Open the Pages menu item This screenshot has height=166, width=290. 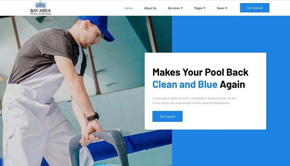click(x=198, y=8)
